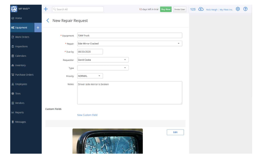The image size is (262, 157).
Task: Open Work Orders in the sidebar
Action: click(22, 37)
